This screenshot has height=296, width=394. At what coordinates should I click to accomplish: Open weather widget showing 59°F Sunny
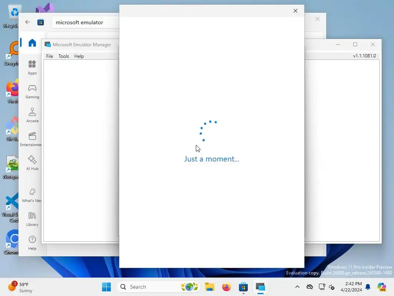click(x=20, y=287)
